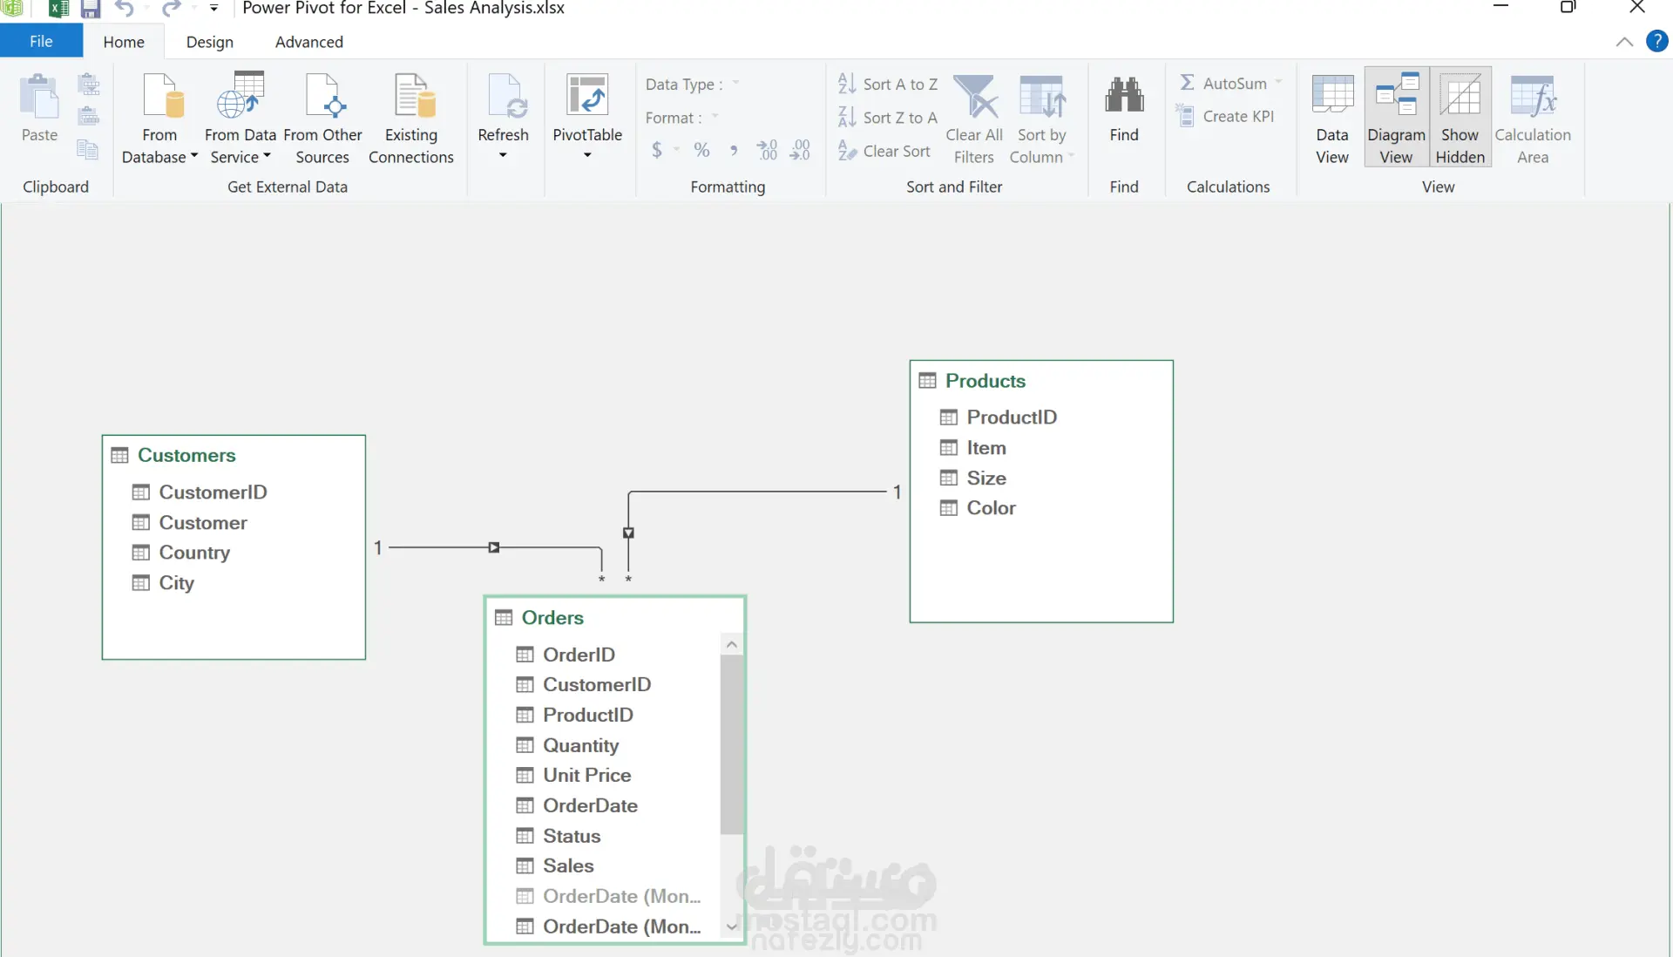The width and height of the screenshot is (1673, 957).
Task: Clear Sort on the column
Action: pos(884,151)
